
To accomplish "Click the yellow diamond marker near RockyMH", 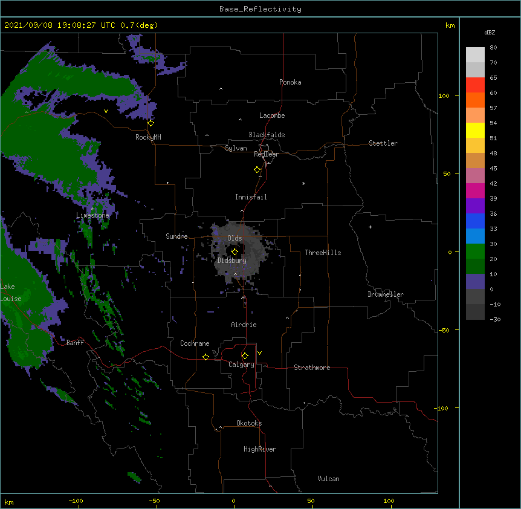I will click(151, 123).
